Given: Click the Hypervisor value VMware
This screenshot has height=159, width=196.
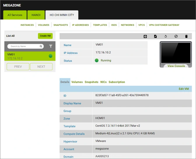Looking at the screenshot, I should coord(101,141).
